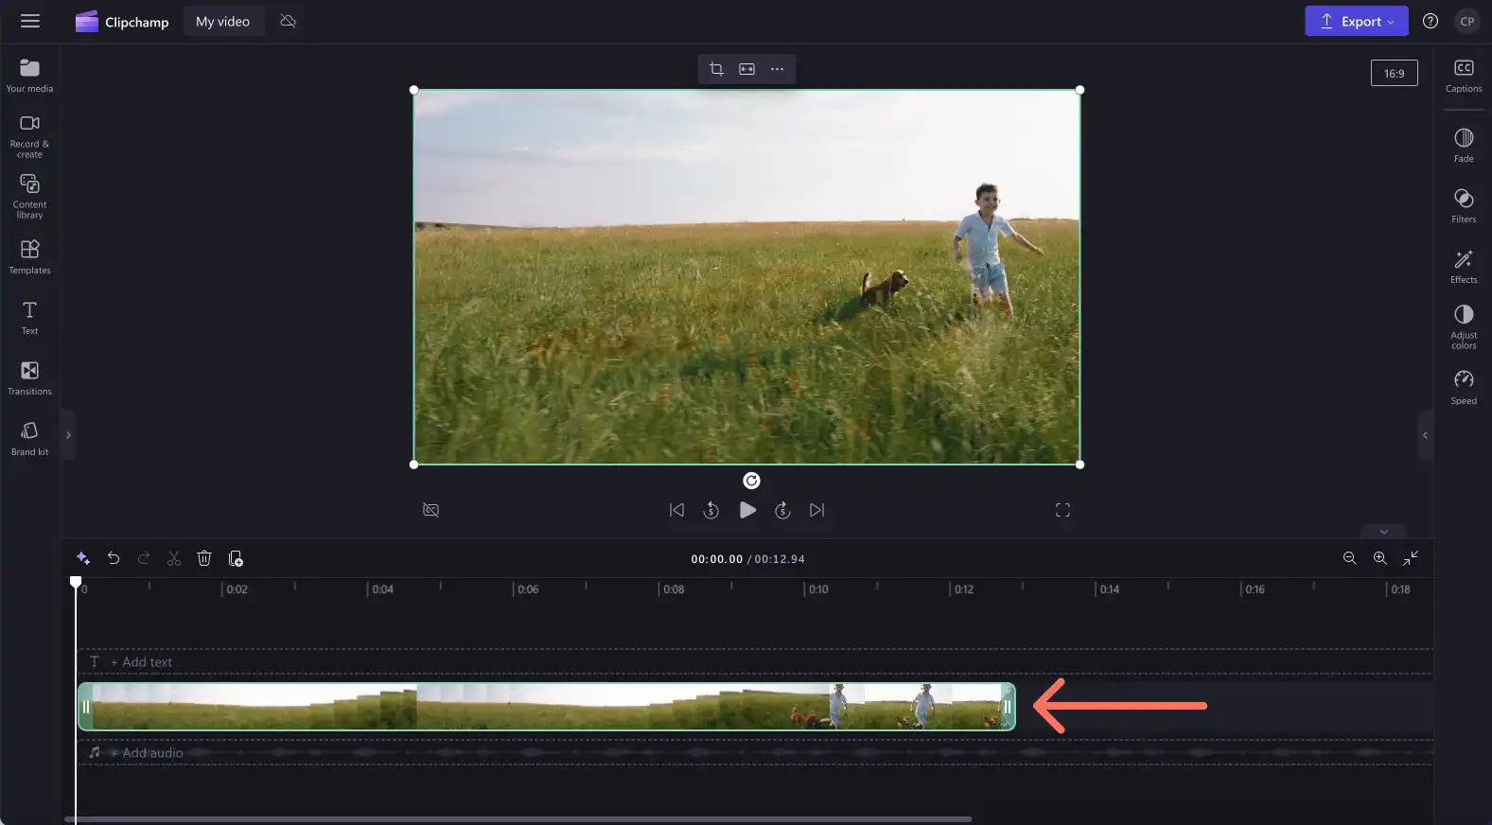Toggle the hide captions icon below the preview
The height and width of the screenshot is (825, 1492).
[430, 510]
